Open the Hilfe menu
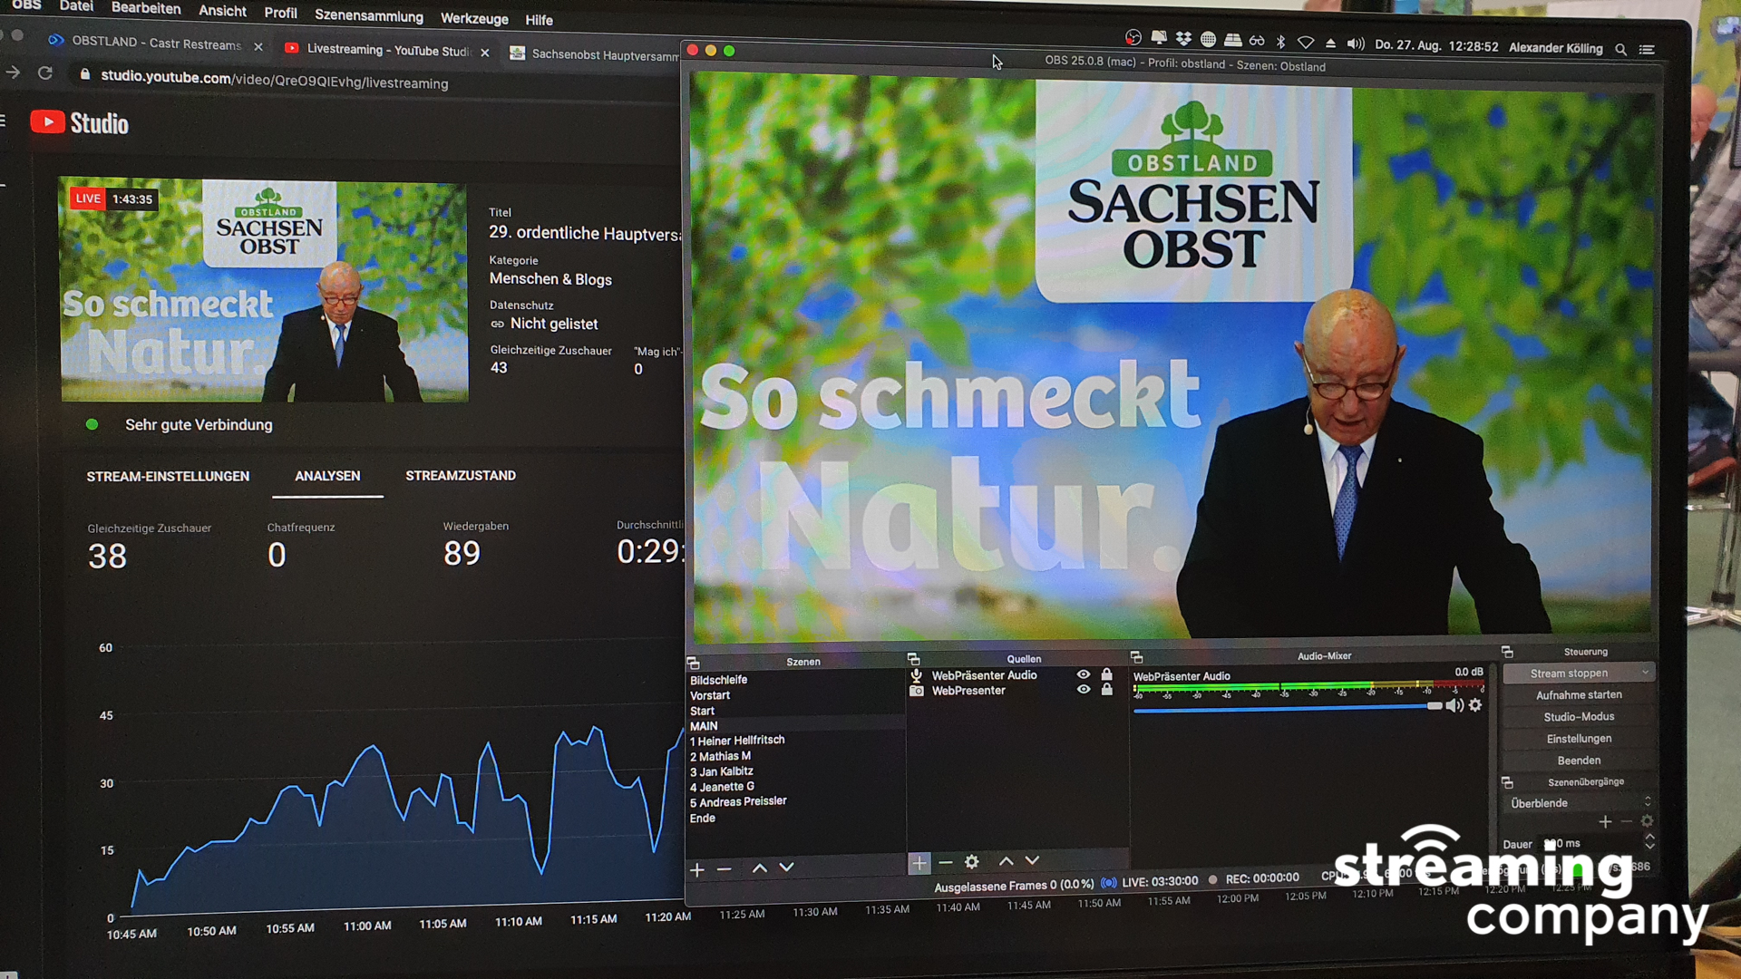 pyautogui.click(x=539, y=20)
